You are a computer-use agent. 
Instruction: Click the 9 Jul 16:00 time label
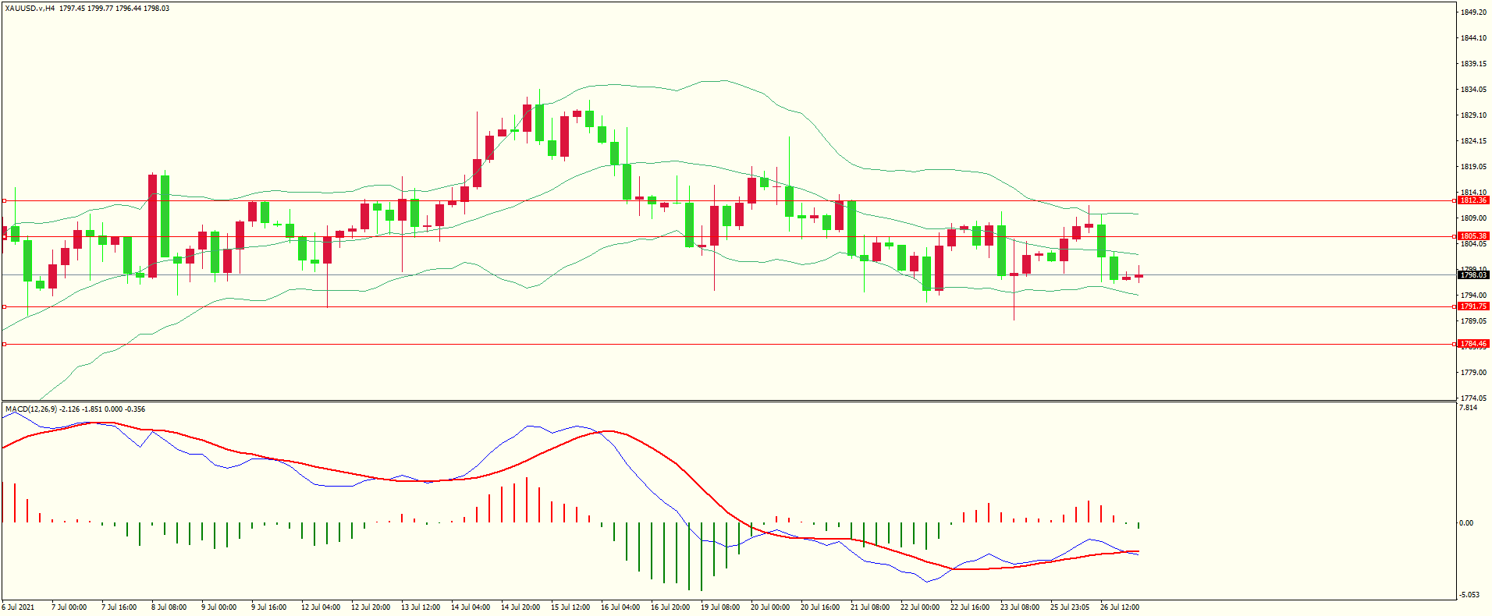(x=269, y=607)
